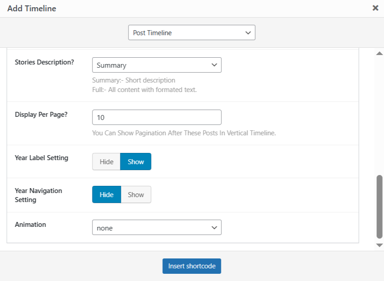Click the Year Navigation Setting label

(38, 195)
